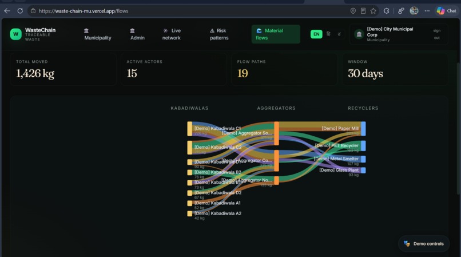Open the Admin section

137,34
